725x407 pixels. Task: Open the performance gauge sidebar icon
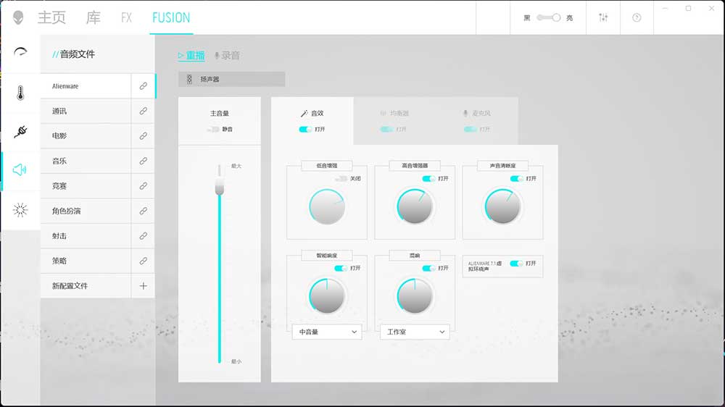[x=20, y=51]
